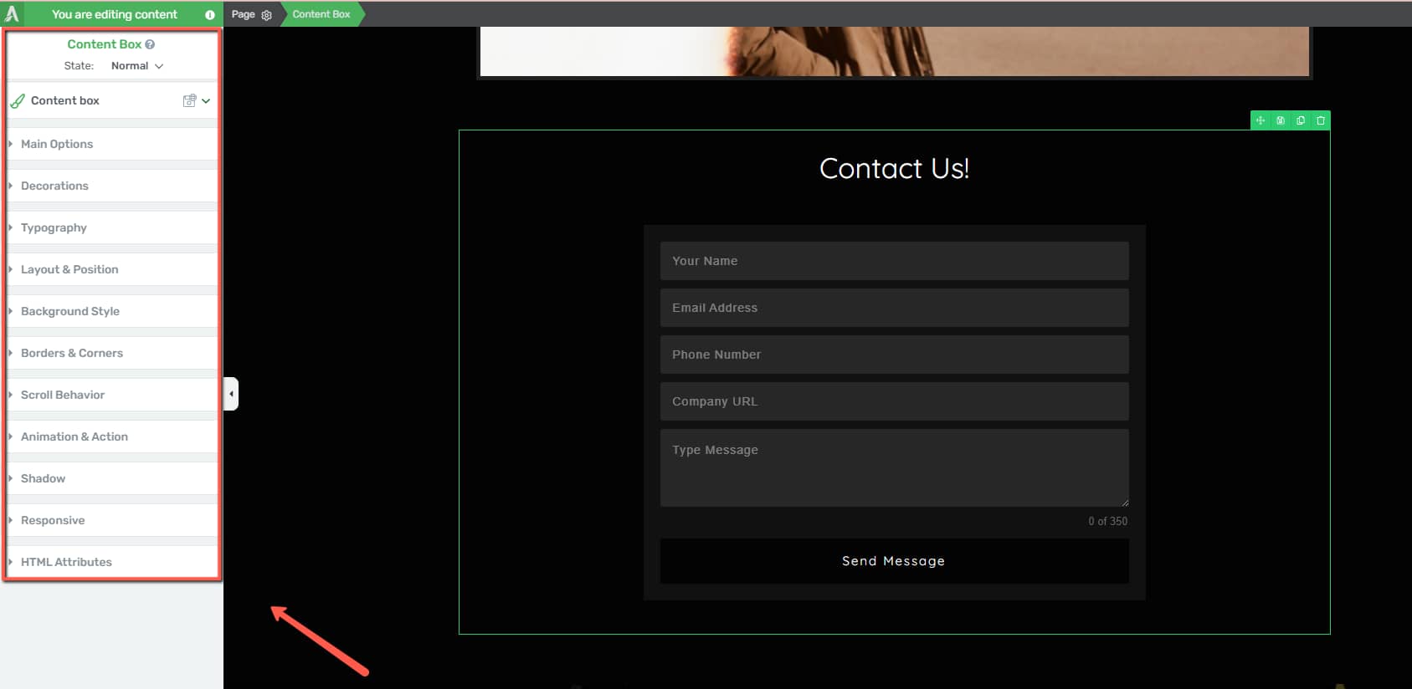Open the State Normal dropdown
1412x689 pixels.
tap(137, 66)
